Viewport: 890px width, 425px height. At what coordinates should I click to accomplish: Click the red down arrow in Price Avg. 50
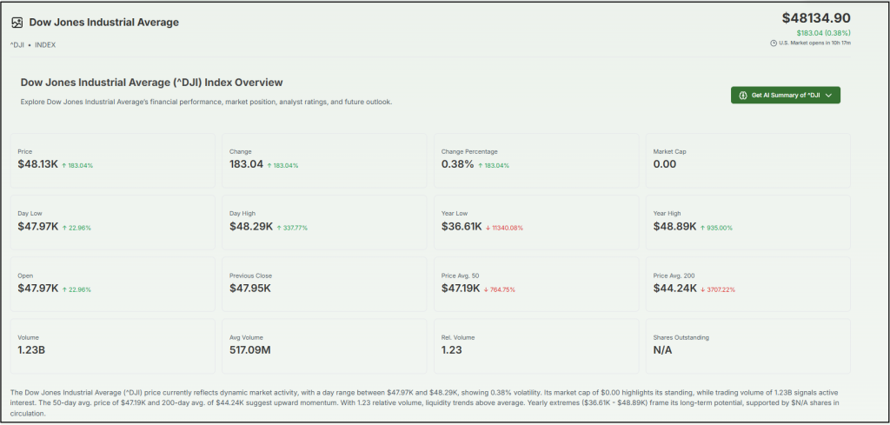[488, 289]
